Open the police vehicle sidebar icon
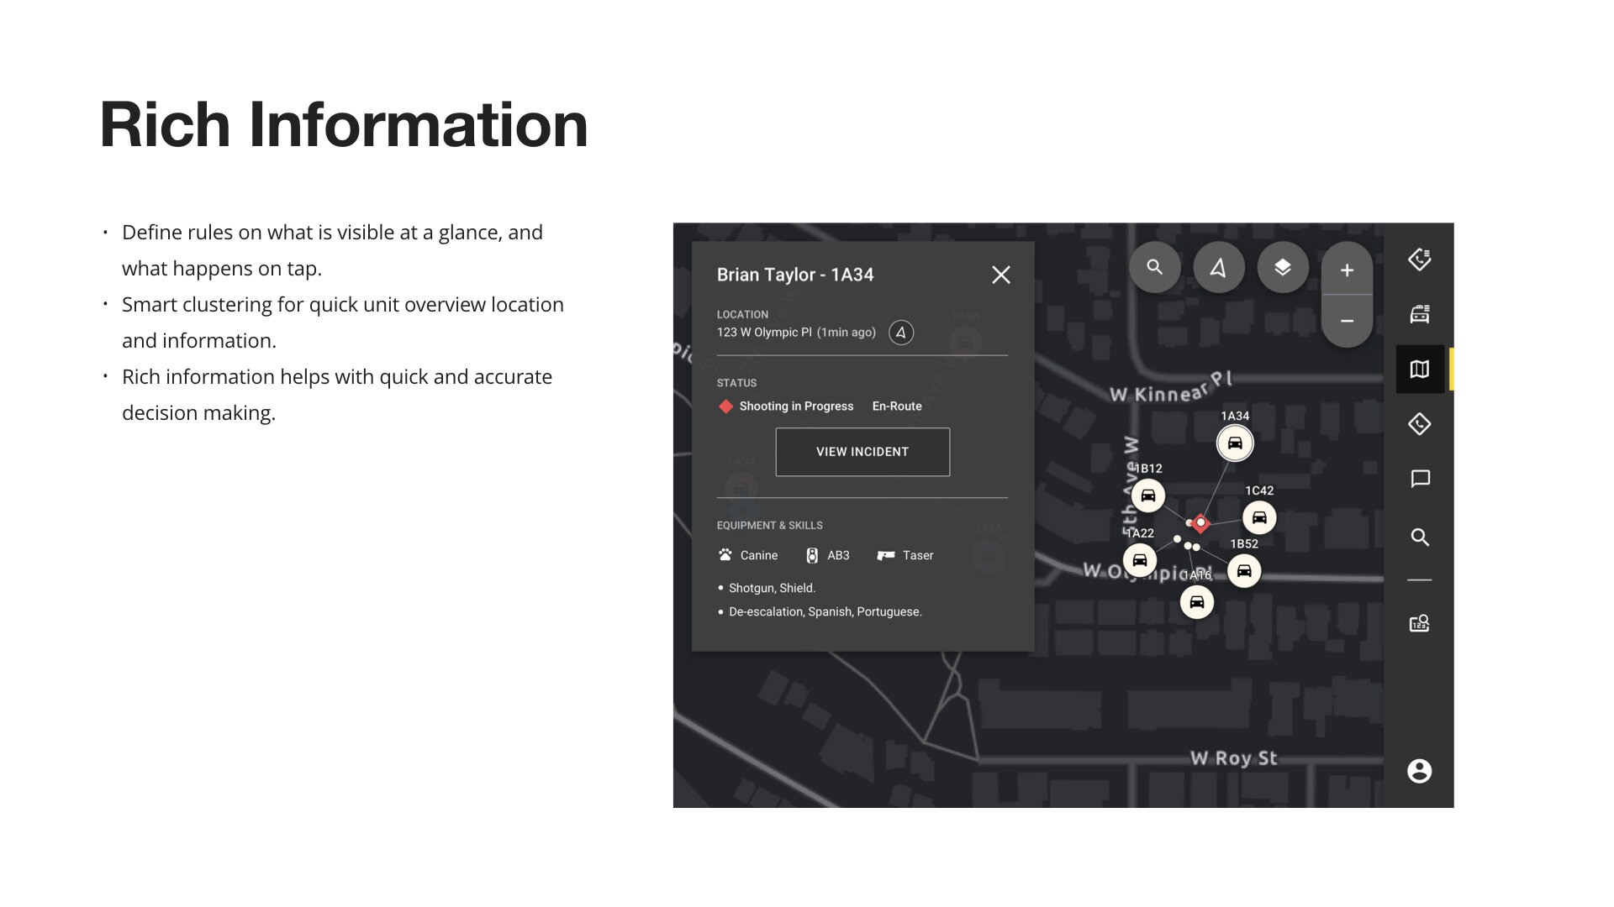Image resolution: width=1614 pixels, height=907 pixels. tap(1420, 314)
